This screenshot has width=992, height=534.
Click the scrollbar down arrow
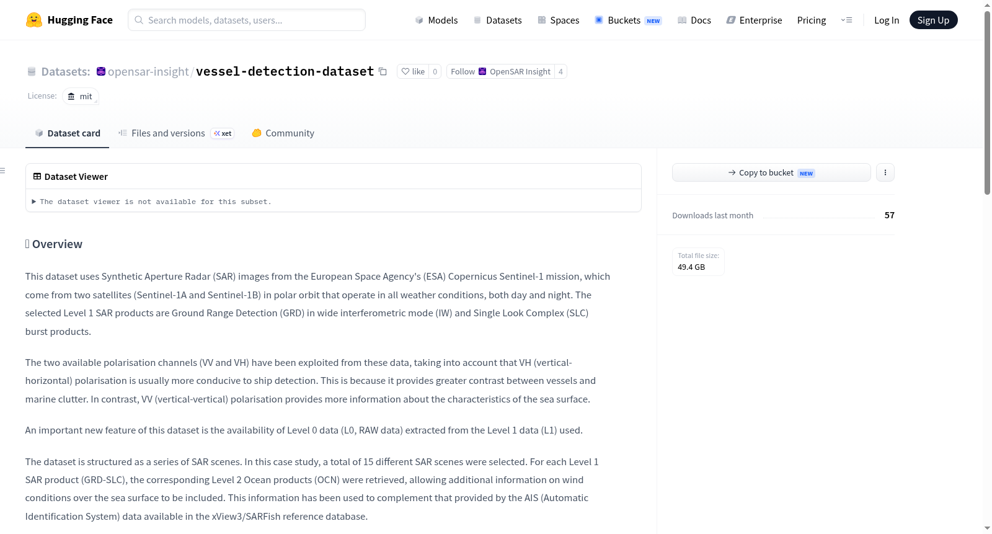[x=987, y=528]
